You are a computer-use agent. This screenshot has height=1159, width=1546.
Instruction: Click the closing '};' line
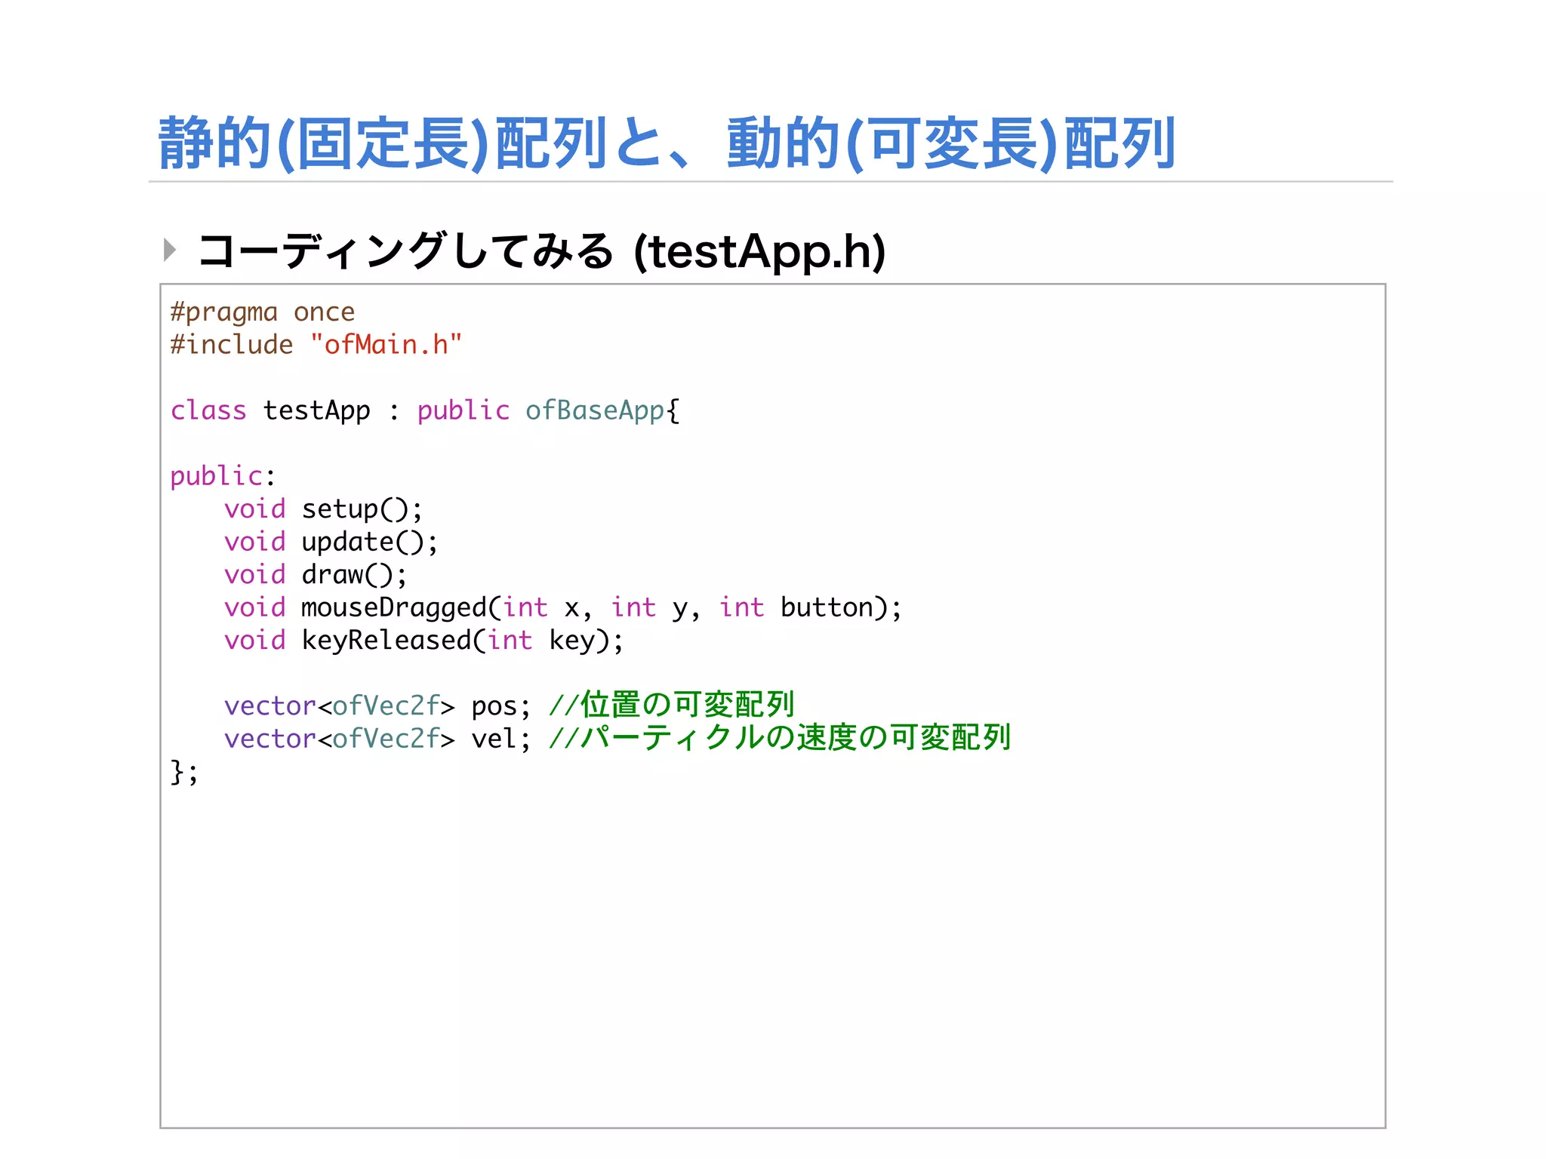(184, 772)
